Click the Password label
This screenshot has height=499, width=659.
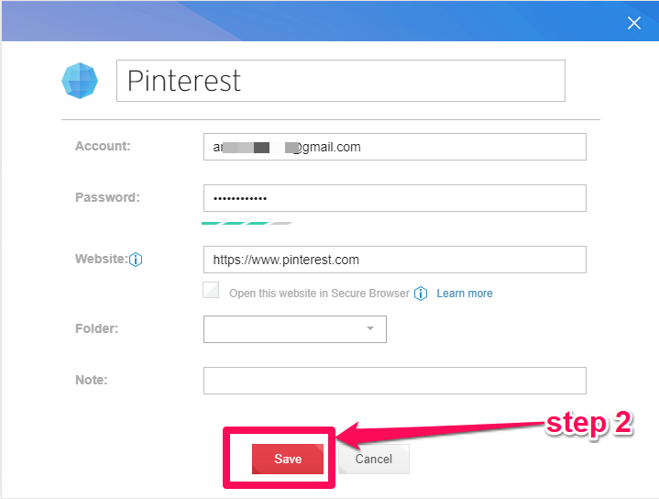[x=107, y=197]
